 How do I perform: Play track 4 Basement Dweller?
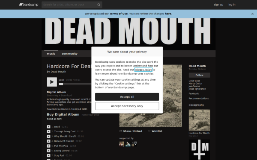tap(49, 141)
